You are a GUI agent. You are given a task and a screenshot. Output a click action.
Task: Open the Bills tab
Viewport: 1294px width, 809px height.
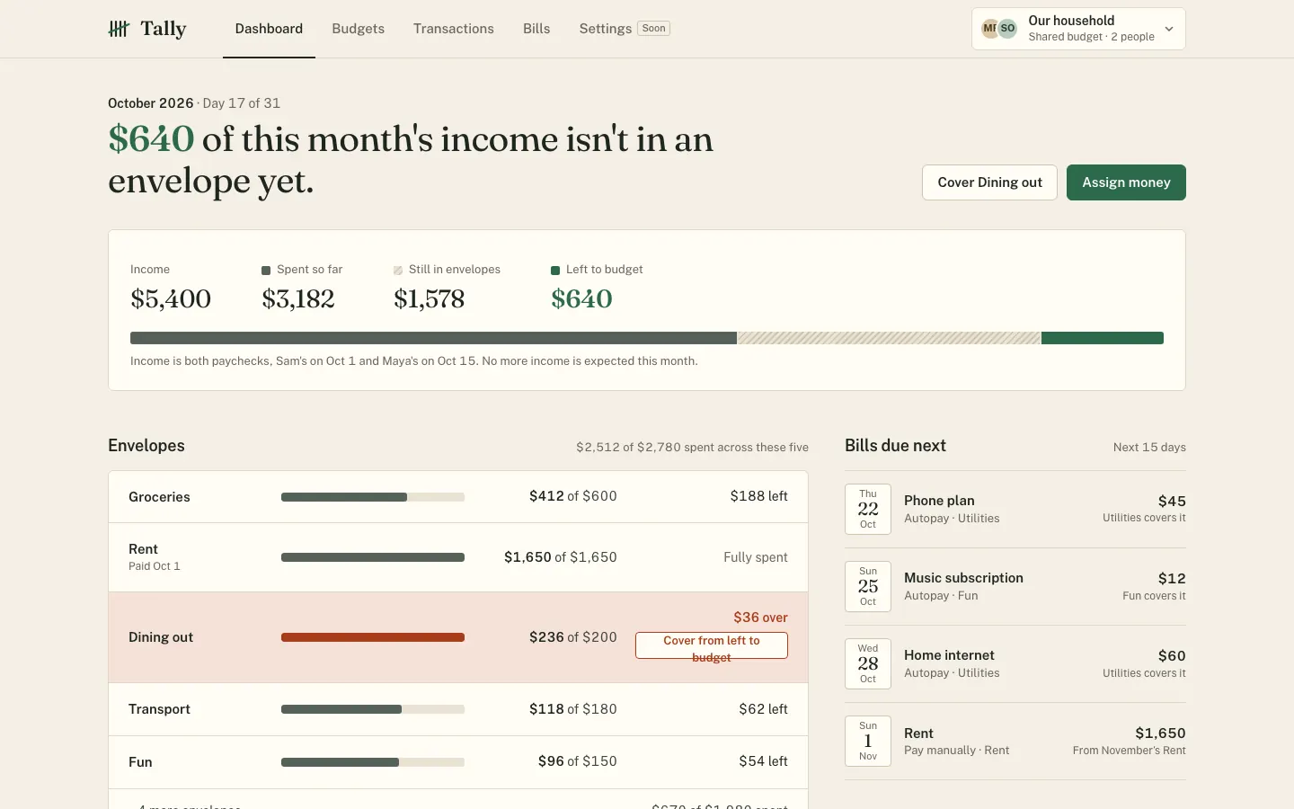click(x=536, y=29)
